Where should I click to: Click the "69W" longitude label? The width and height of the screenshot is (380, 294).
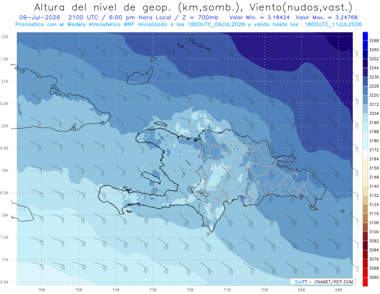point(301,289)
